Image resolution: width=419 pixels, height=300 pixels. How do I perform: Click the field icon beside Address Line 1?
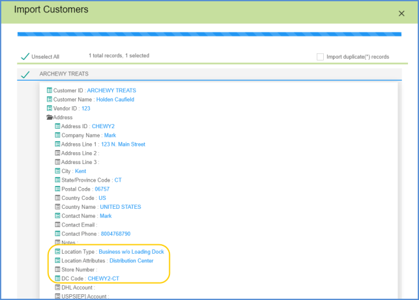[x=57, y=144]
